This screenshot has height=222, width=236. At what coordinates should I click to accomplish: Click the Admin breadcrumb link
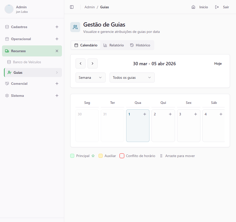(90, 7)
